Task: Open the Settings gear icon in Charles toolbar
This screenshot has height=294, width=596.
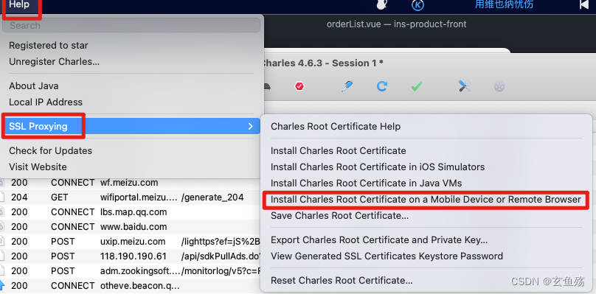Action: point(499,87)
